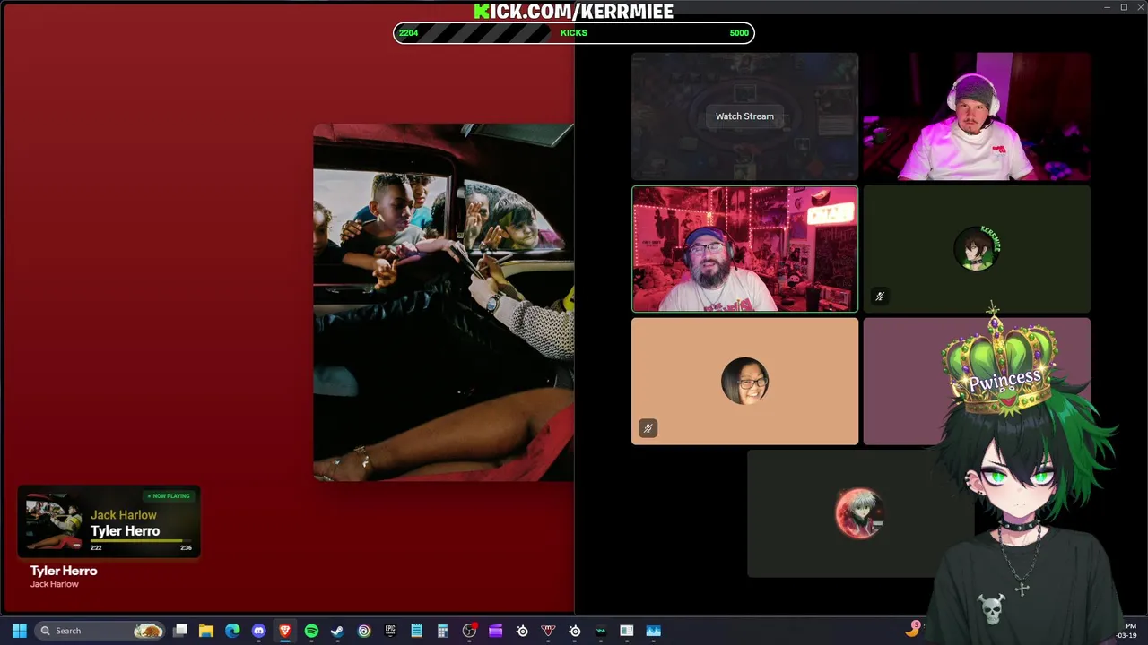Click the Jack Harlow album cover art
Image resolution: width=1148 pixels, height=645 pixels.
[443, 303]
